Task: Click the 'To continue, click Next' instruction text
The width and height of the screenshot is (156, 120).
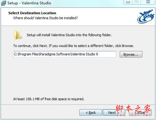Action: tap(74, 46)
